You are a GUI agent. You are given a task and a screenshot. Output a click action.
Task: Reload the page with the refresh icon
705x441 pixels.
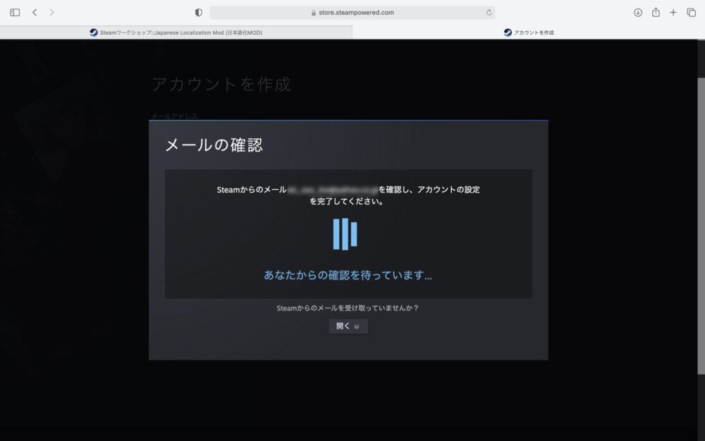(x=489, y=13)
